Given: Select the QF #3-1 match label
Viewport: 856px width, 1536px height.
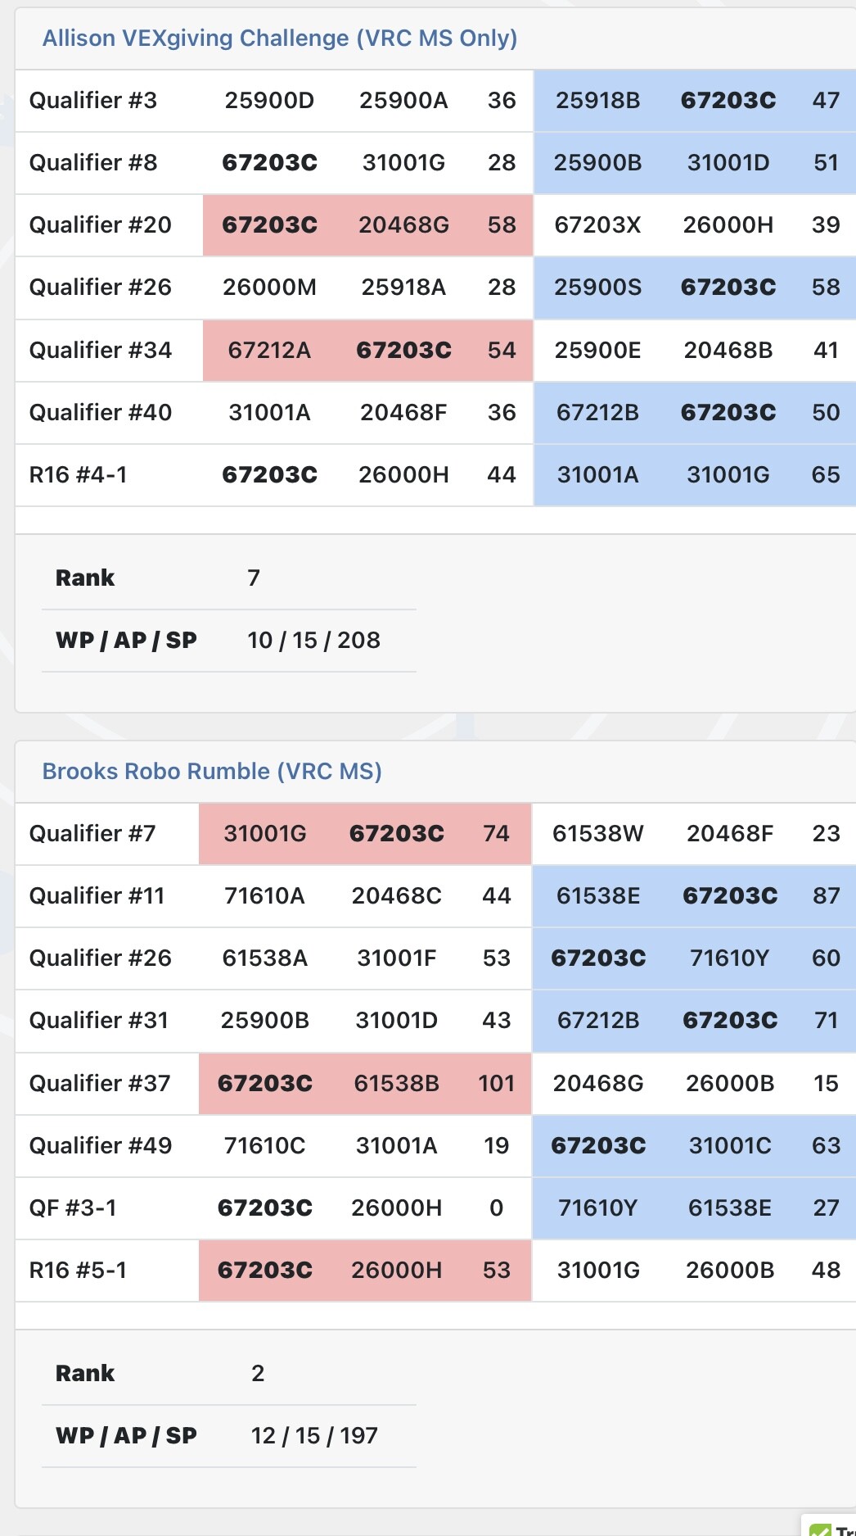Looking at the screenshot, I should 73,1208.
